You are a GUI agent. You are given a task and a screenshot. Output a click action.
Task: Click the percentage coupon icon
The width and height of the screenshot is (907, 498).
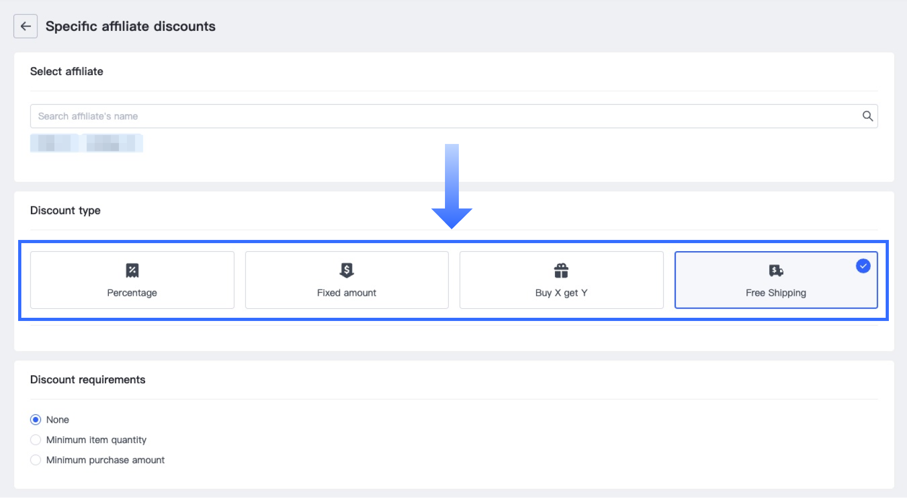(x=132, y=270)
